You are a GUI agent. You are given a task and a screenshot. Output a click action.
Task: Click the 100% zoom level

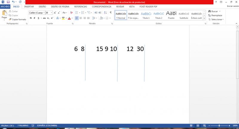[x=235, y=125]
